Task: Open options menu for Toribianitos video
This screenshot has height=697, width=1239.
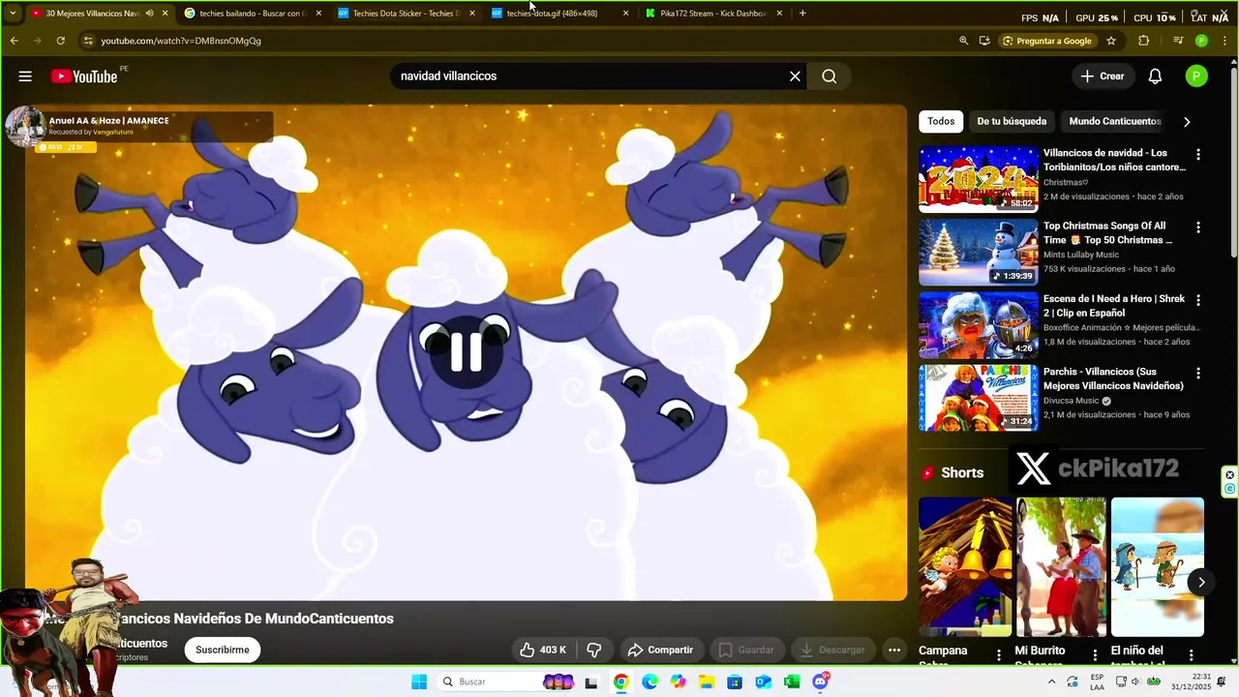Action: click(x=1198, y=155)
